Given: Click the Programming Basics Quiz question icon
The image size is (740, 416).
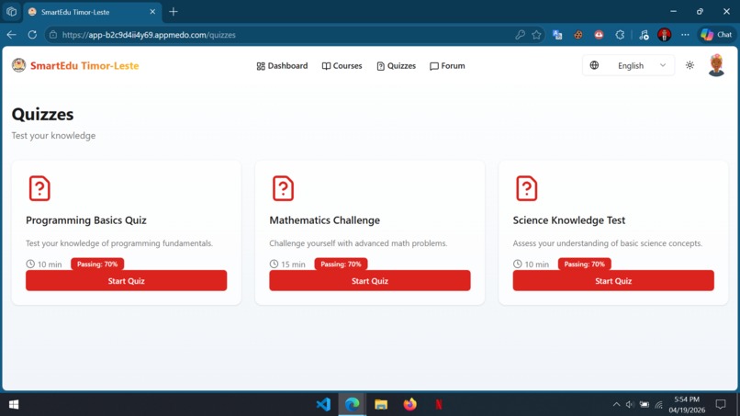Looking at the screenshot, I should click(x=39, y=188).
